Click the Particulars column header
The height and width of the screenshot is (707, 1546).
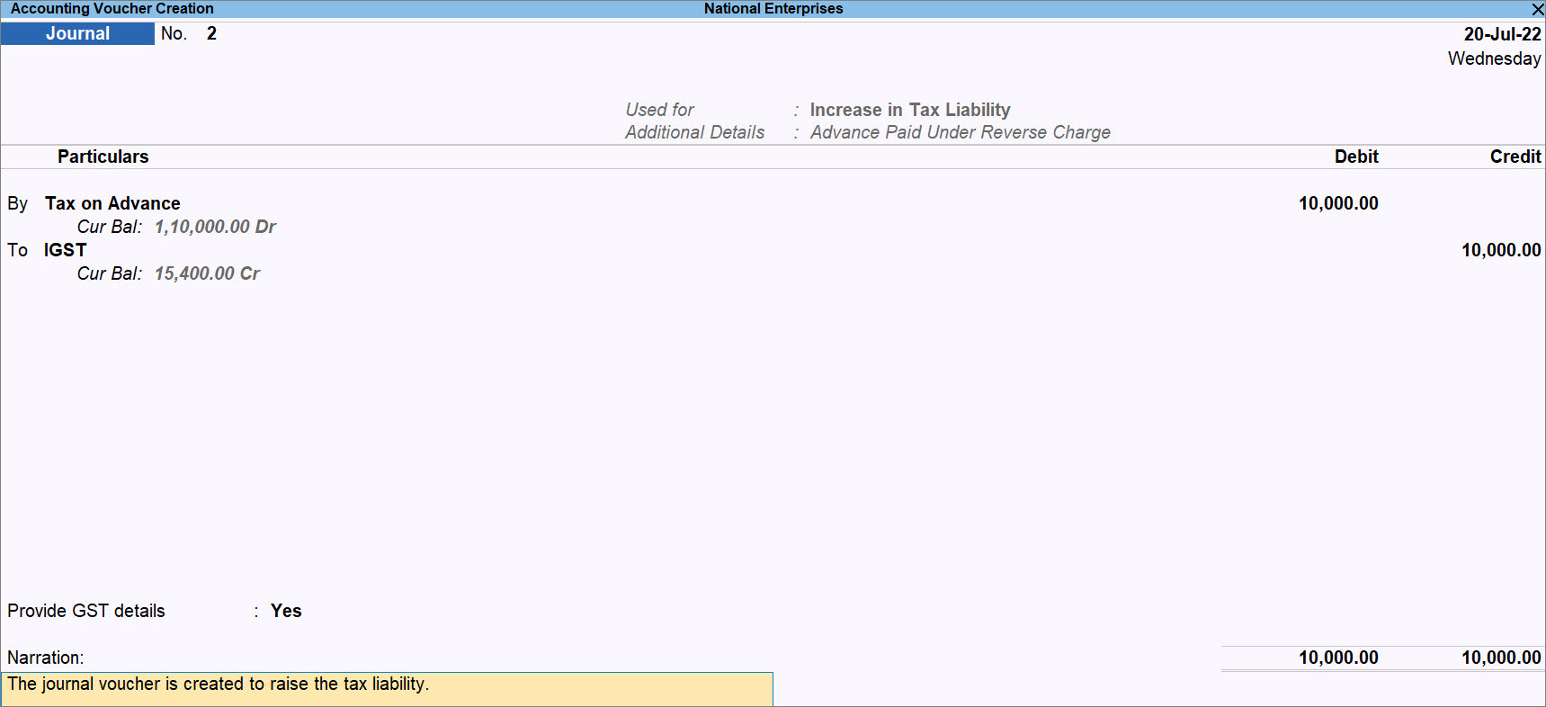pos(103,157)
